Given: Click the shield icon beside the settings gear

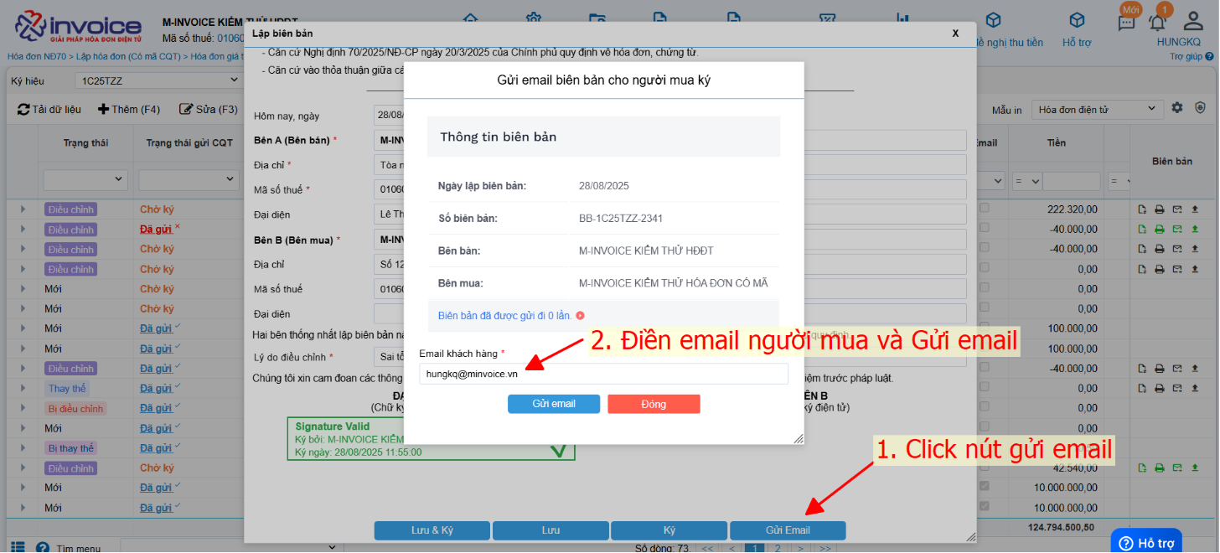Looking at the screenshot, I should pyautogui.click(x=1199, y=108).
